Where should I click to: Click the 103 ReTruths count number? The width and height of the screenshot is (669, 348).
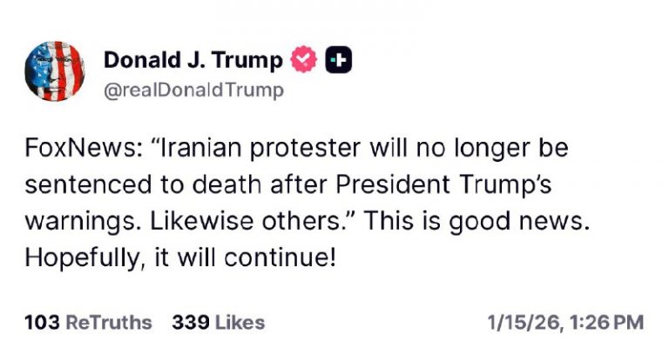pyautogui.click(x=42, y=323)
